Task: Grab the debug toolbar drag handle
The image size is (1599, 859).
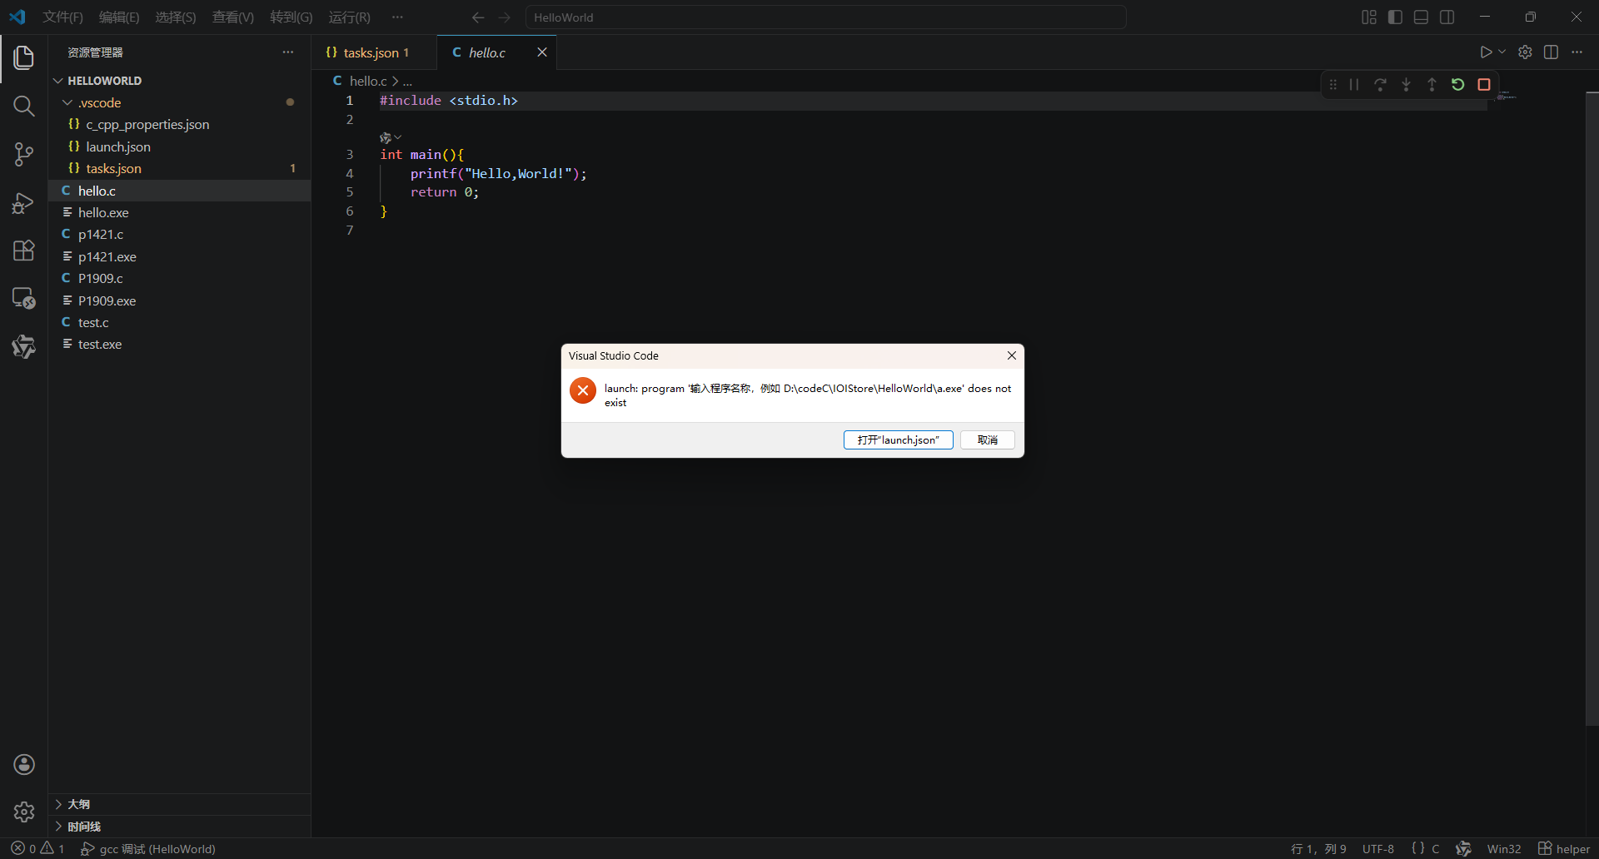Action: pos(1333,85)
